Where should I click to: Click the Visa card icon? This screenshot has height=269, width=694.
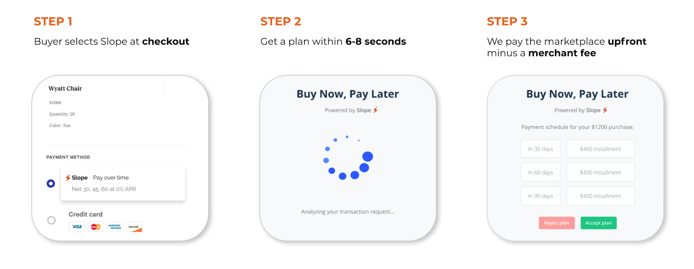click(77, 227)
